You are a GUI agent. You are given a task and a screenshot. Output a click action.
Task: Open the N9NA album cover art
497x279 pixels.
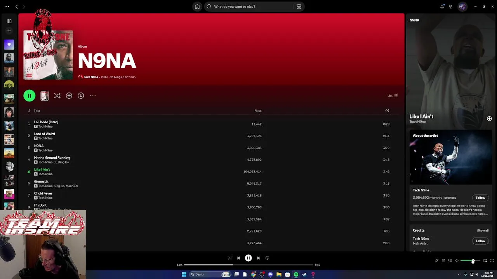click(x=48, y=55)
